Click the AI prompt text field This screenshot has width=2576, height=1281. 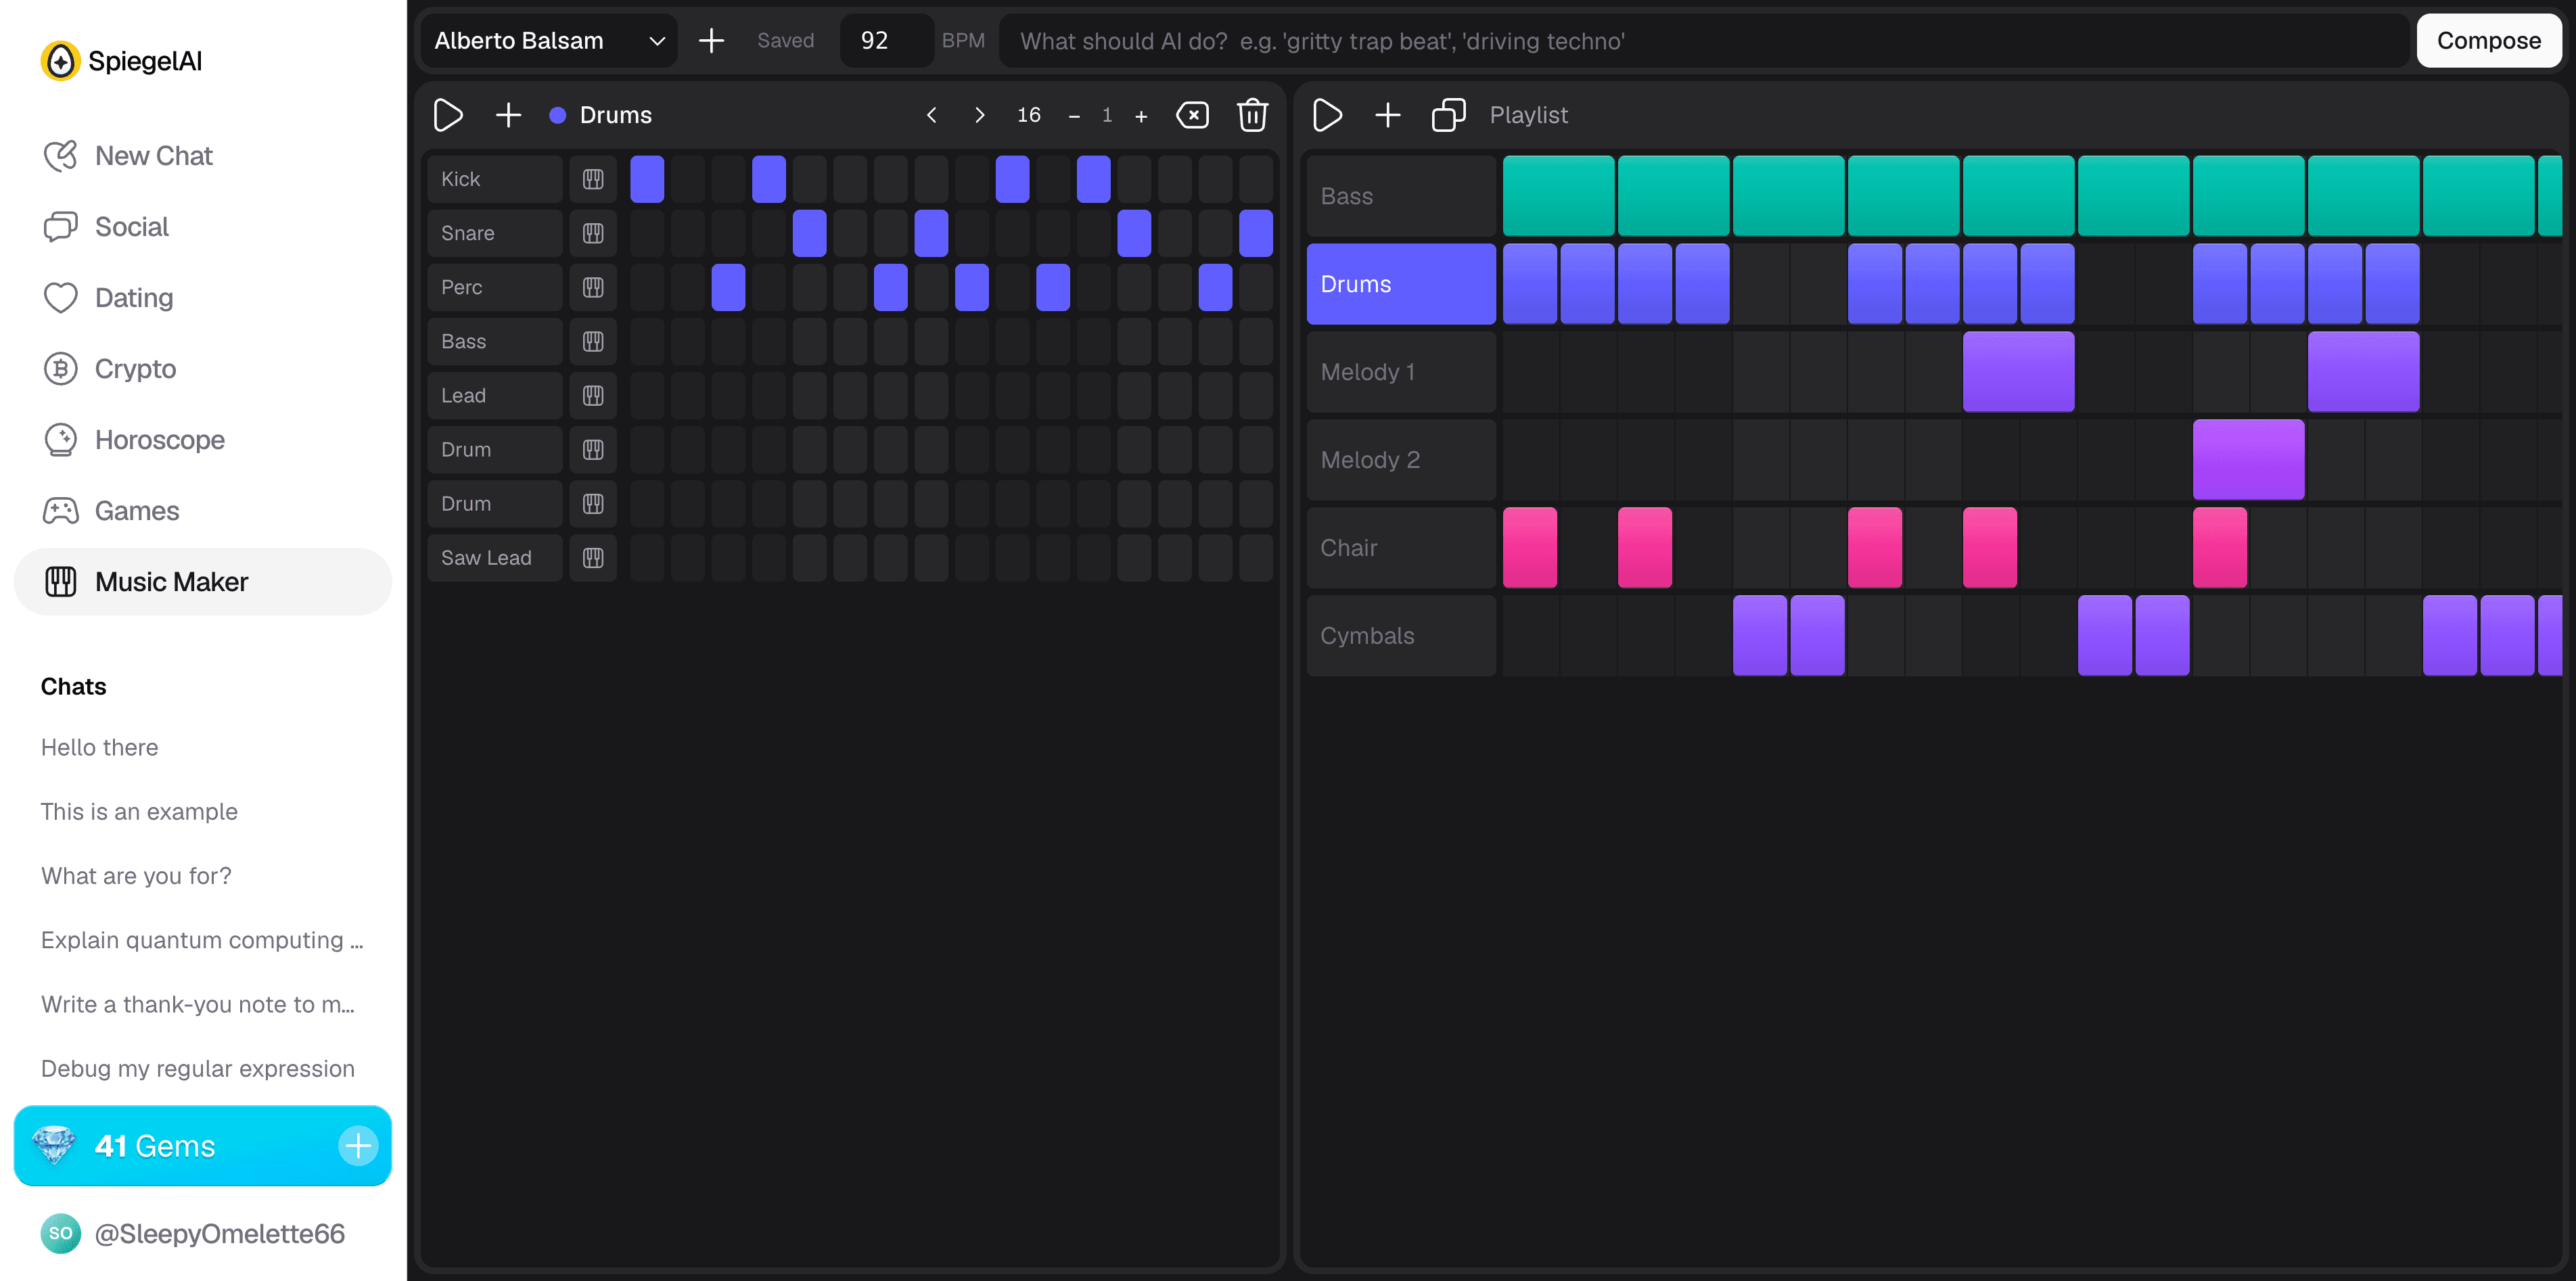(1703, 41)
